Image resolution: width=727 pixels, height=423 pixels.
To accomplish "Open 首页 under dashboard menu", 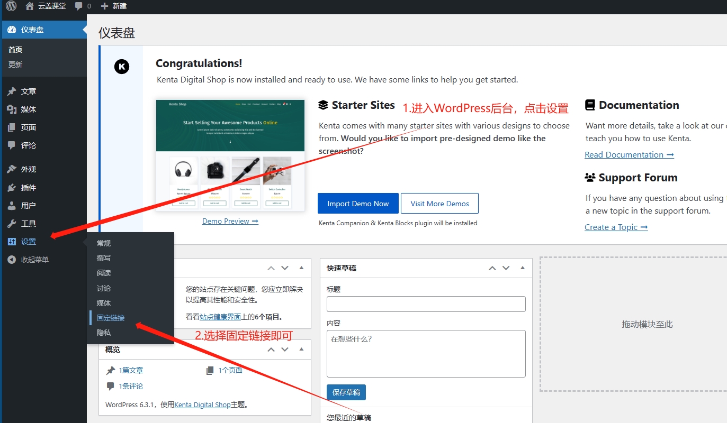I will (x=15, y=50).
